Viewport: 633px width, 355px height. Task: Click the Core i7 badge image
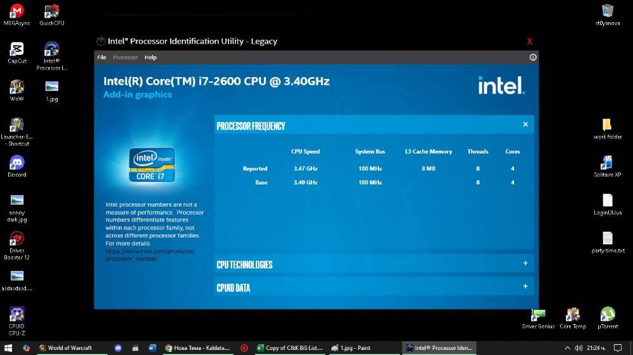click(152, 165)
